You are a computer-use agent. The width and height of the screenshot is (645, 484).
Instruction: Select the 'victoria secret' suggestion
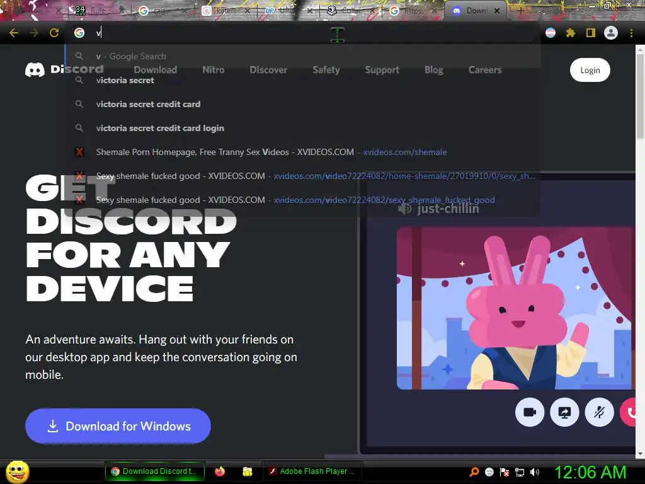click(303, 80)
